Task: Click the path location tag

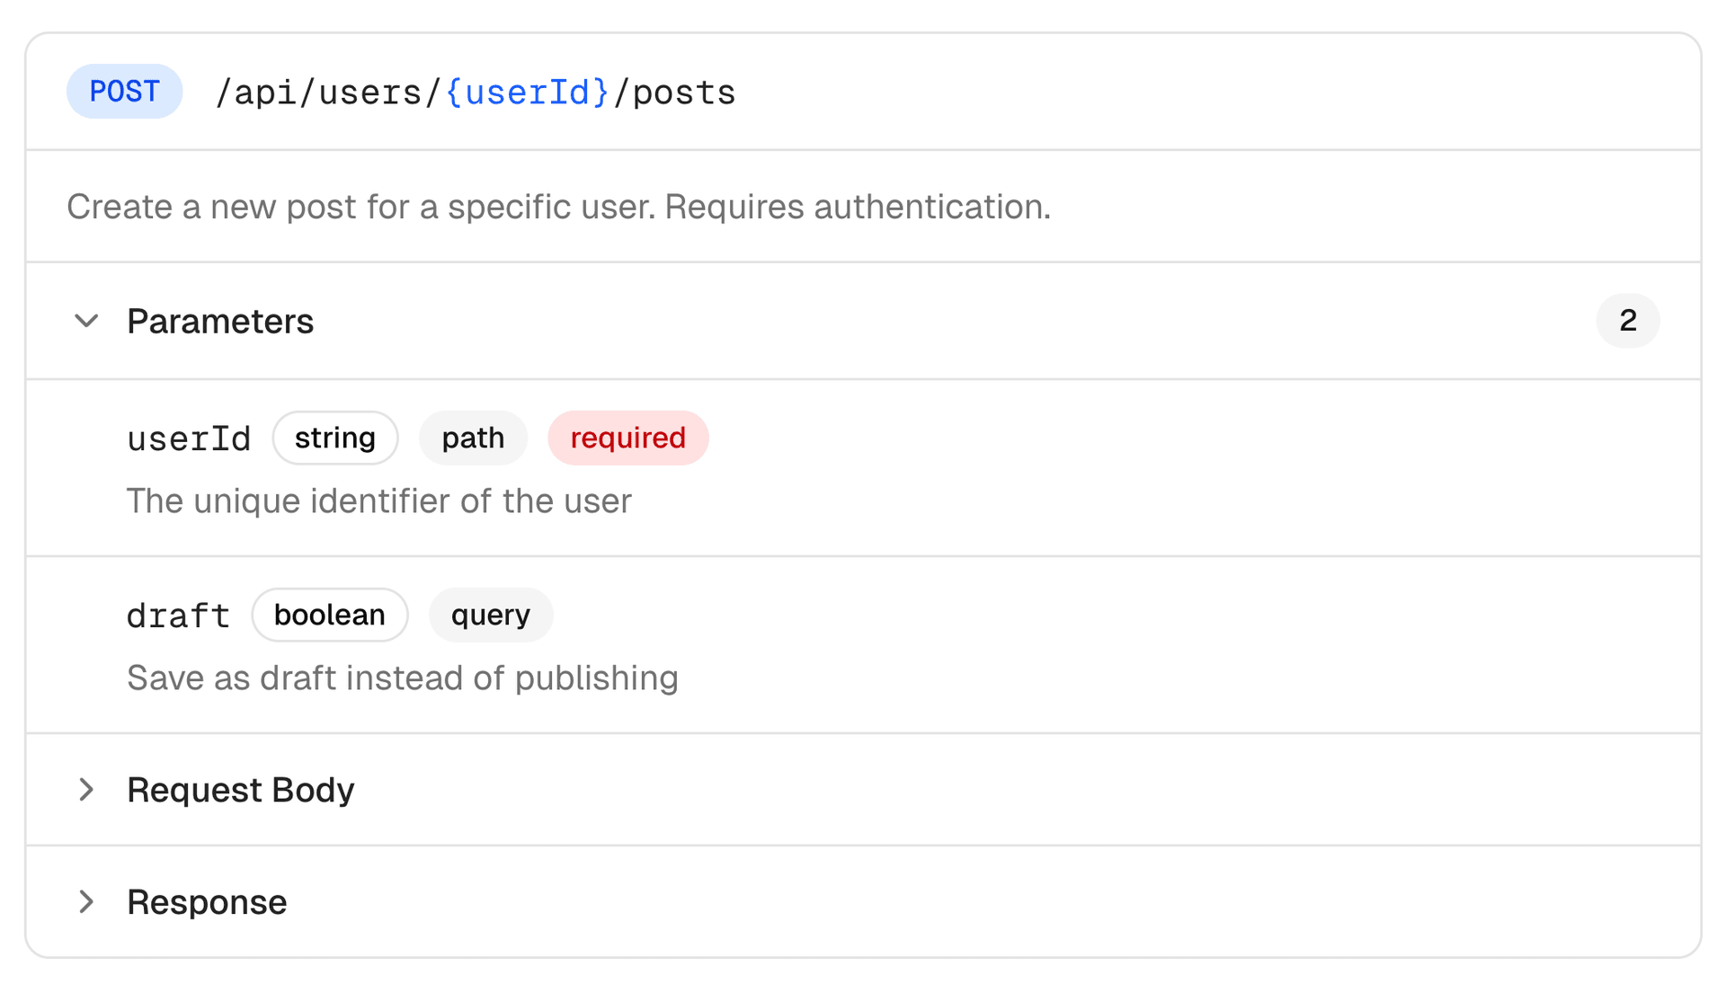Action: 473,438
